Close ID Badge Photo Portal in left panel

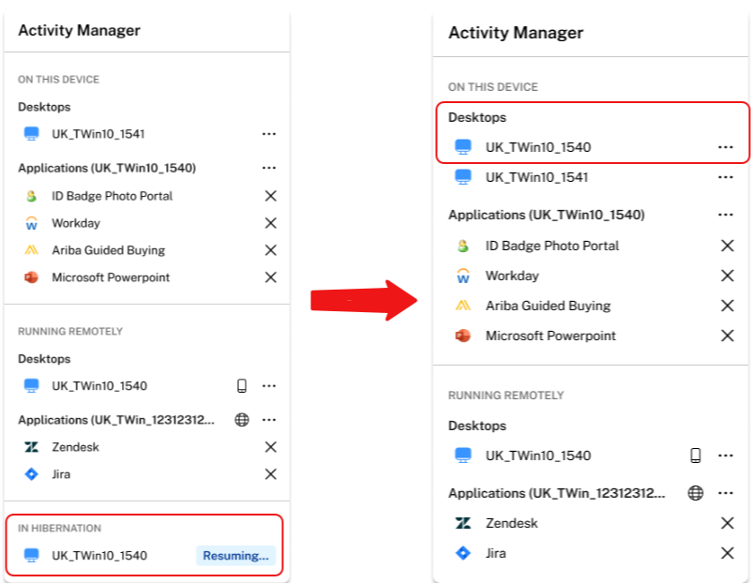pyautogui.click(x=270, y=196)
